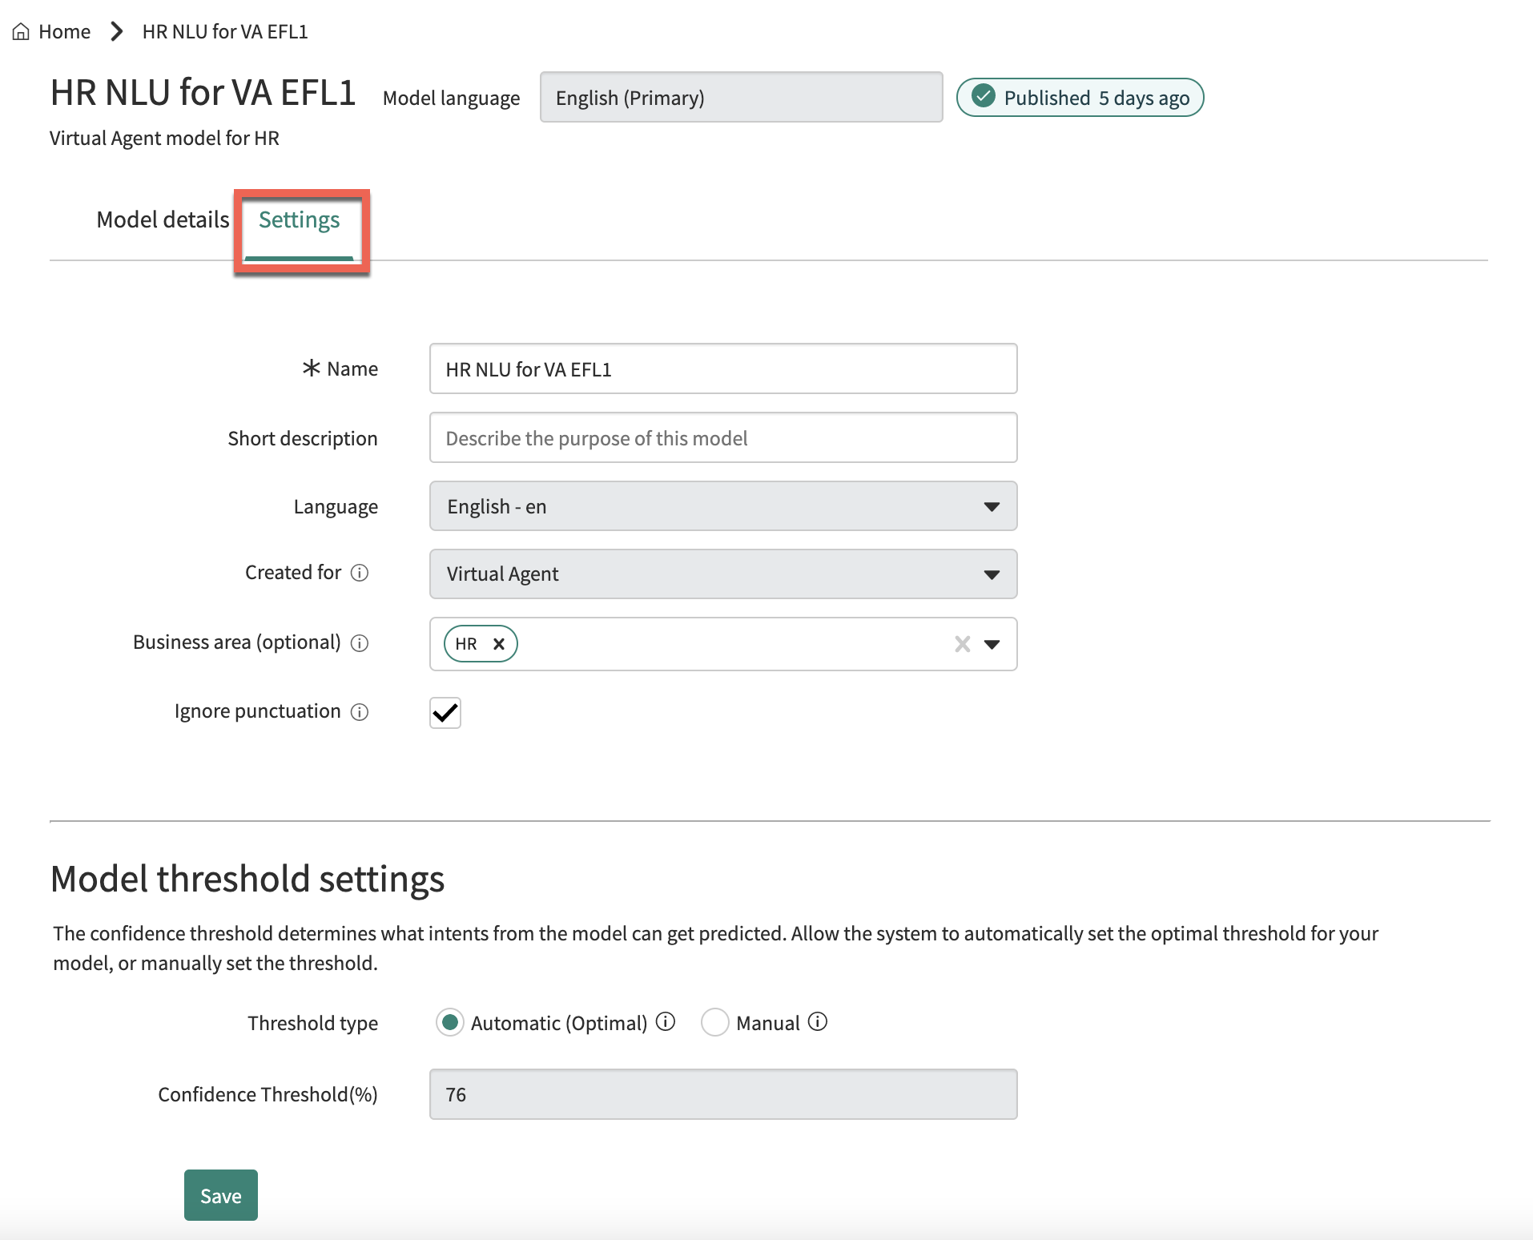This screenshot has height=1240, width=1533.
Task: Click the HR NLU for VA EFL1 title
Action: 203,93
